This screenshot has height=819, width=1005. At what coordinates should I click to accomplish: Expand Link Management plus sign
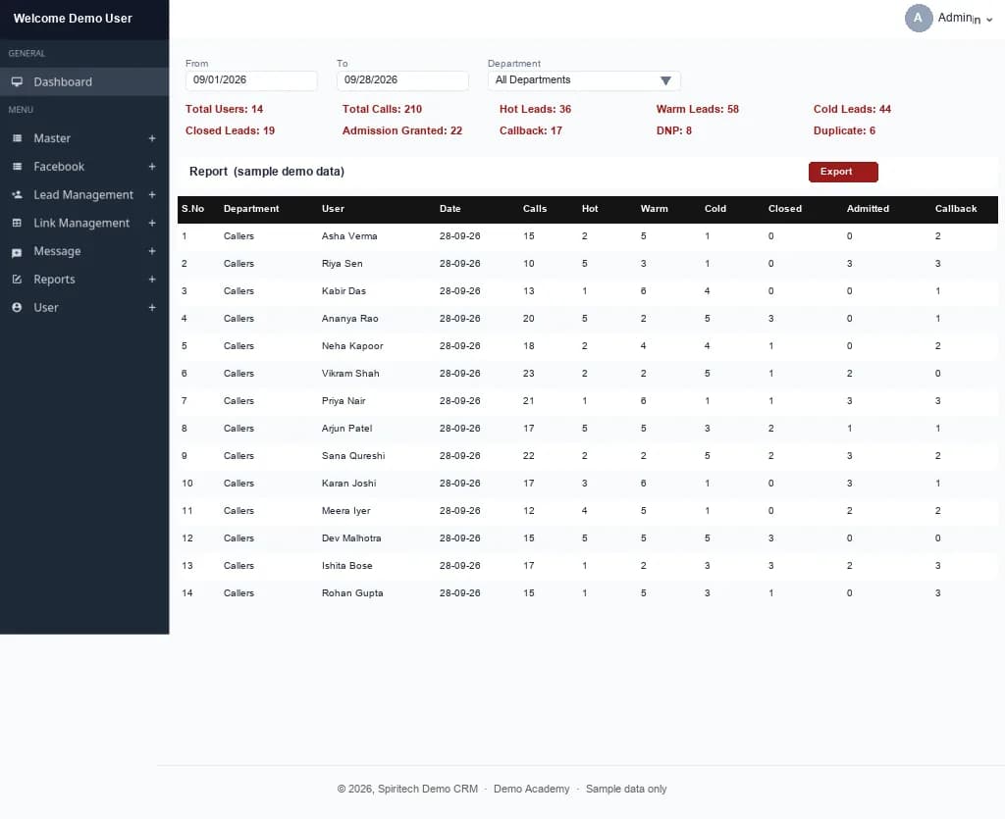[x=152, y=223]
